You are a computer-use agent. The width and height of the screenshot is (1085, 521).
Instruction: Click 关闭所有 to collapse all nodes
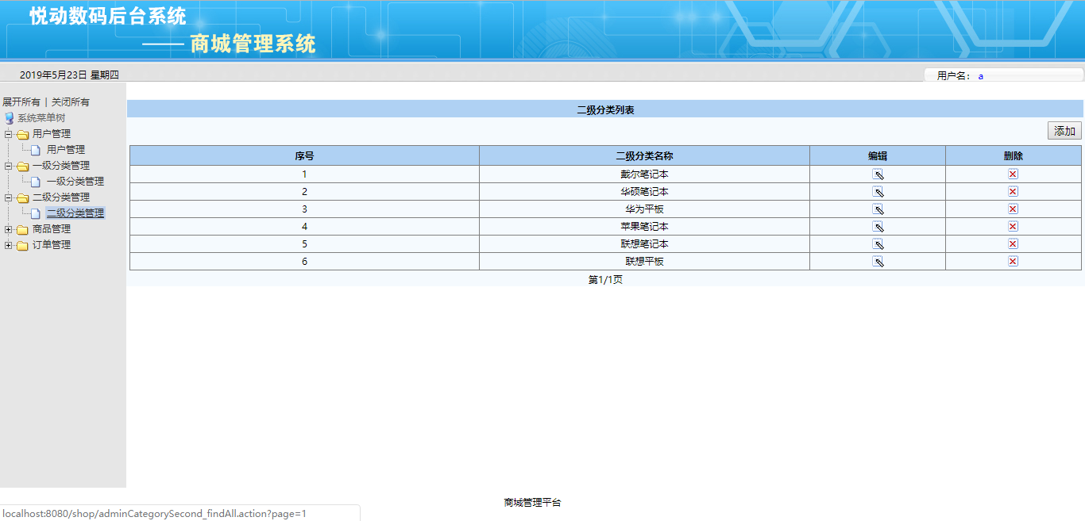click(71, 102)
